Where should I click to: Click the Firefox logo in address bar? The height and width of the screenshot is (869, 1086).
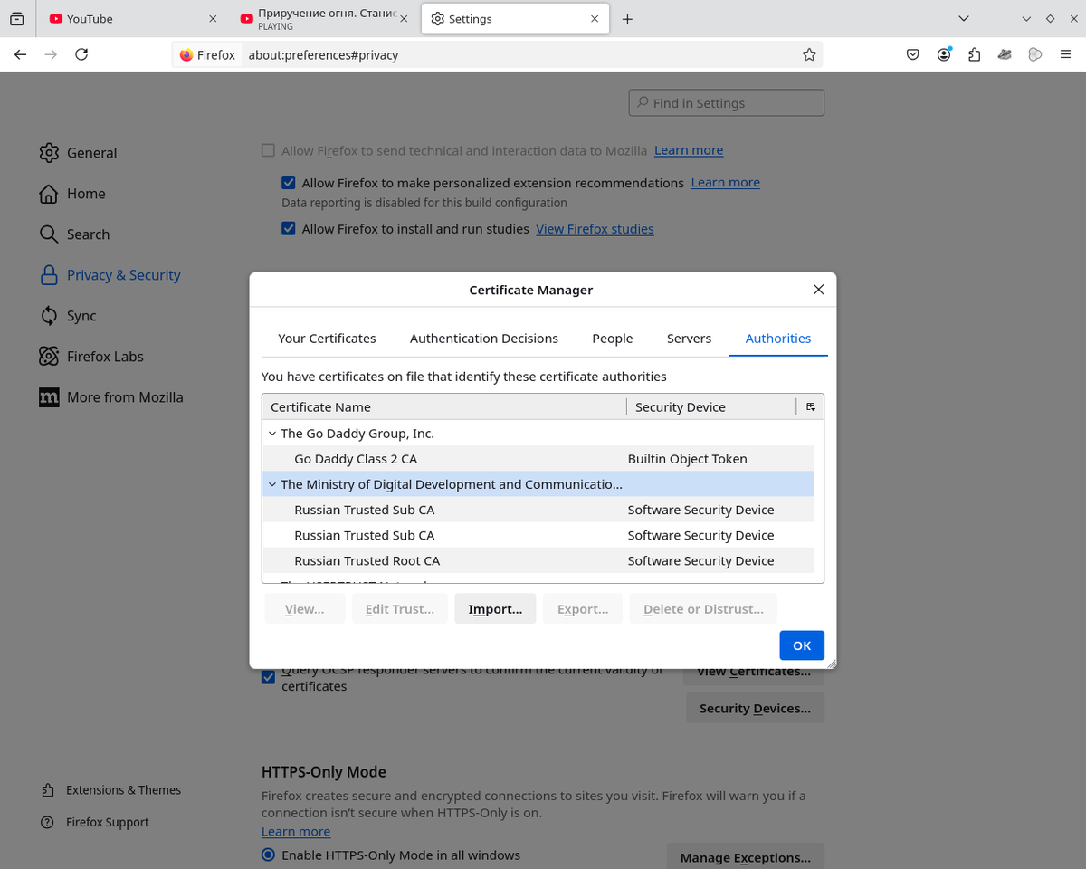coord(186,54)
